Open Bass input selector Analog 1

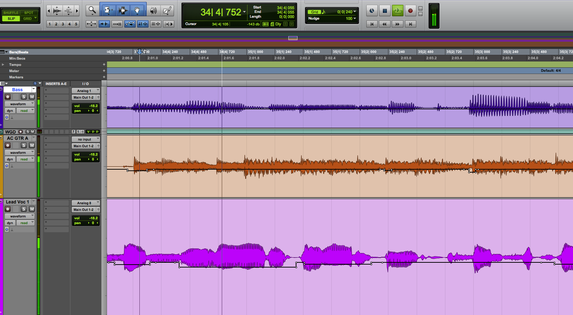[86, 91]
